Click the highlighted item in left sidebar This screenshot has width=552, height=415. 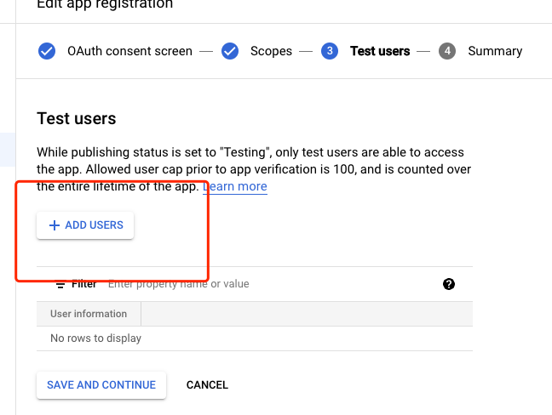pyautogui.click(x=8, y=149)
